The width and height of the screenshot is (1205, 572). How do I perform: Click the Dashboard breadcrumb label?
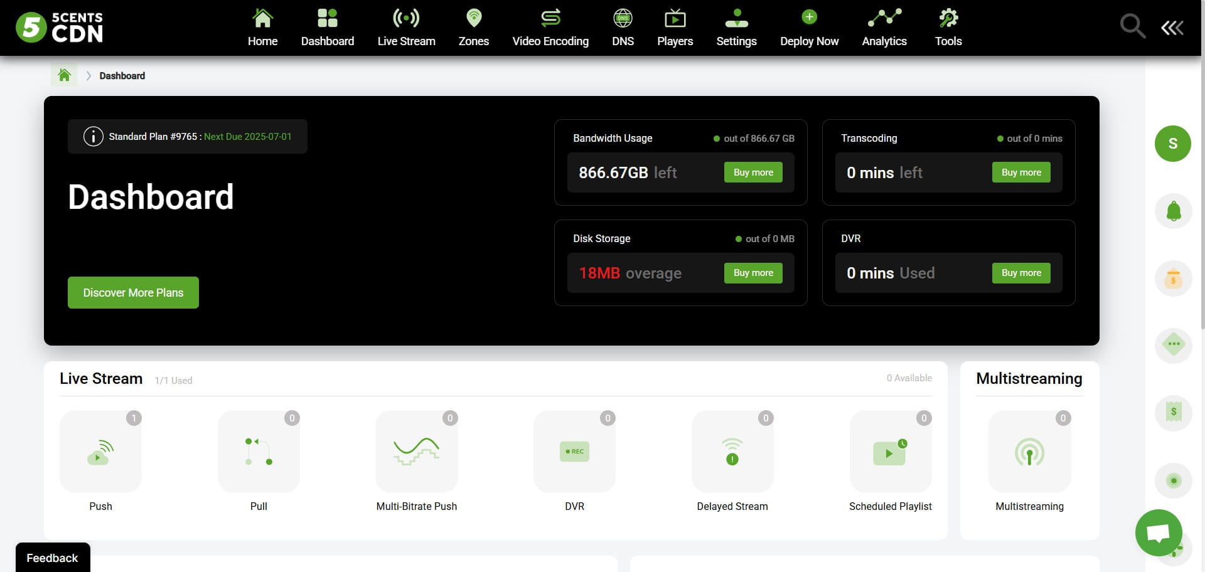(x=122, y=76)
